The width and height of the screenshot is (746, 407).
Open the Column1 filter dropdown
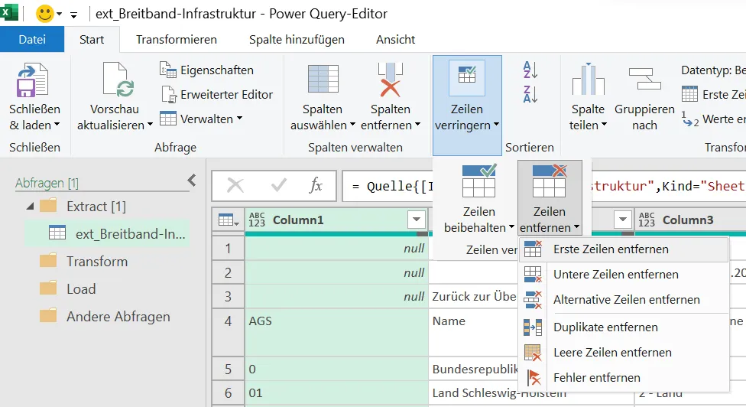417,220
